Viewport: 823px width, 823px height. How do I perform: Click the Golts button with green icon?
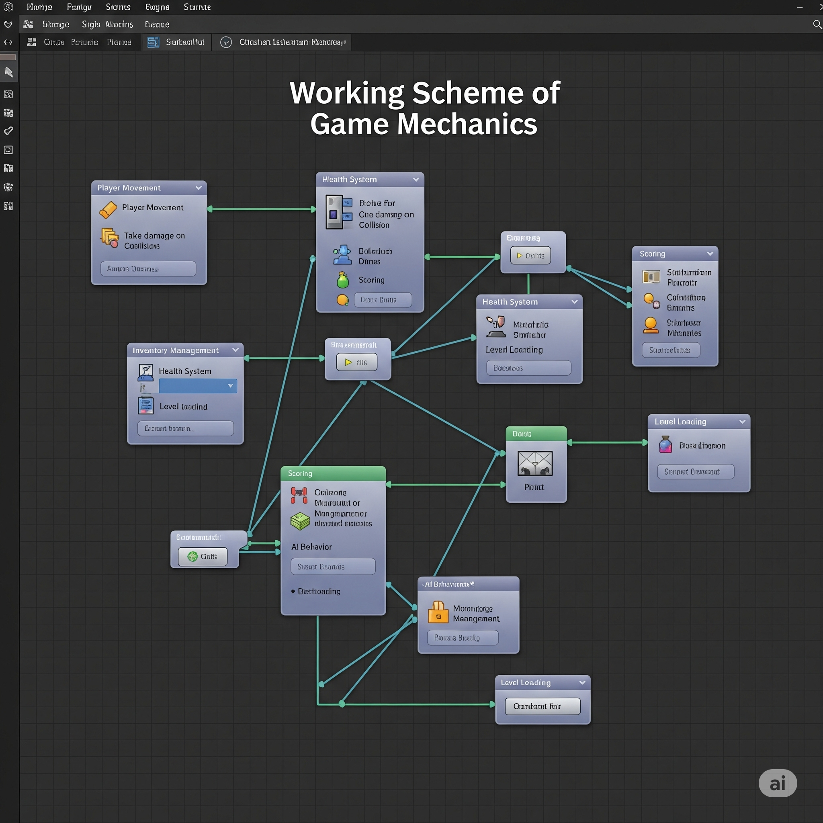[x=203, y=556]
